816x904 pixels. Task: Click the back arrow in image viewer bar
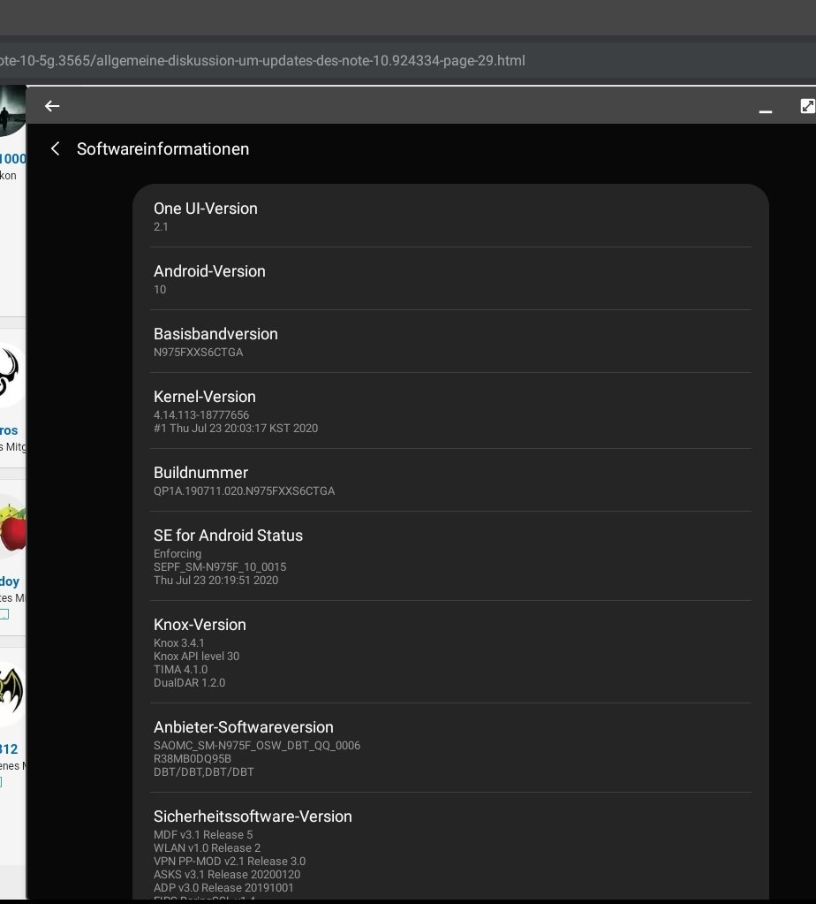point(52,106)
